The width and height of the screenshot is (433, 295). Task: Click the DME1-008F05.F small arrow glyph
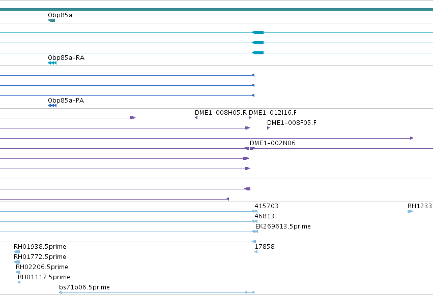coord(269,128)
